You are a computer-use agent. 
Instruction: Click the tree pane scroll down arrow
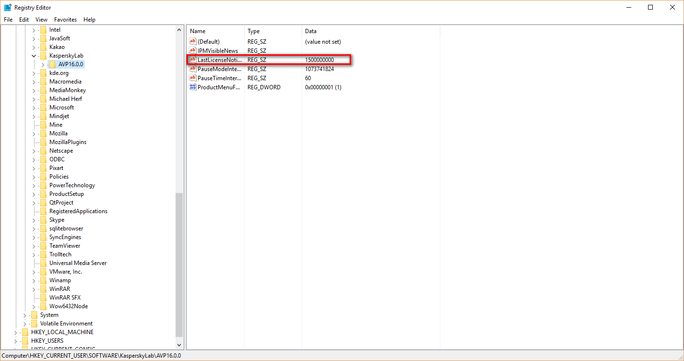click(x=179, y=345)
